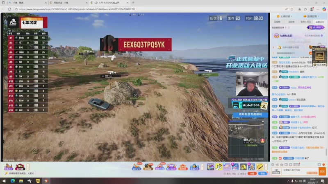Open the second NEW-badged activity icon
This screenshot has height=184, width=328.
(148, 167)
